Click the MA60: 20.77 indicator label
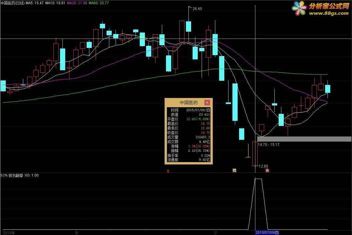This screenshot has height=235, width=352. 99,3
